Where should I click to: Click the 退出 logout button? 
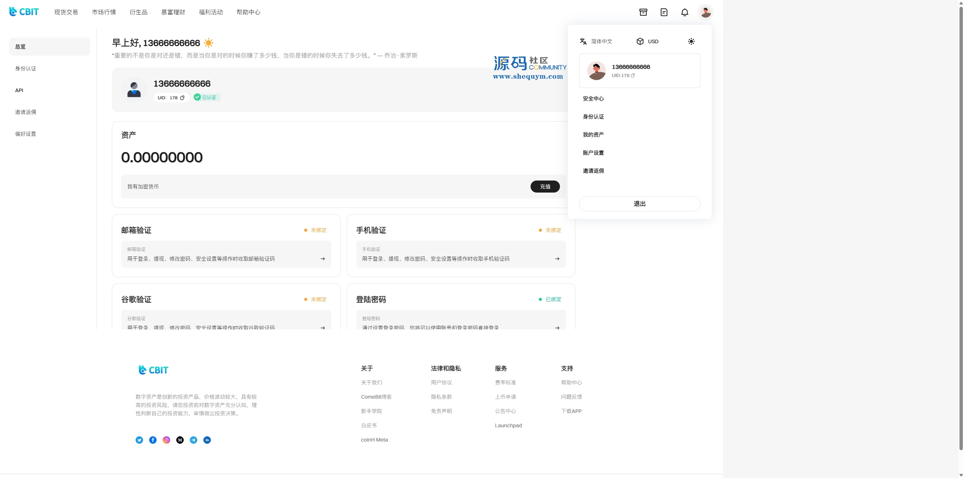pos(639,204)
